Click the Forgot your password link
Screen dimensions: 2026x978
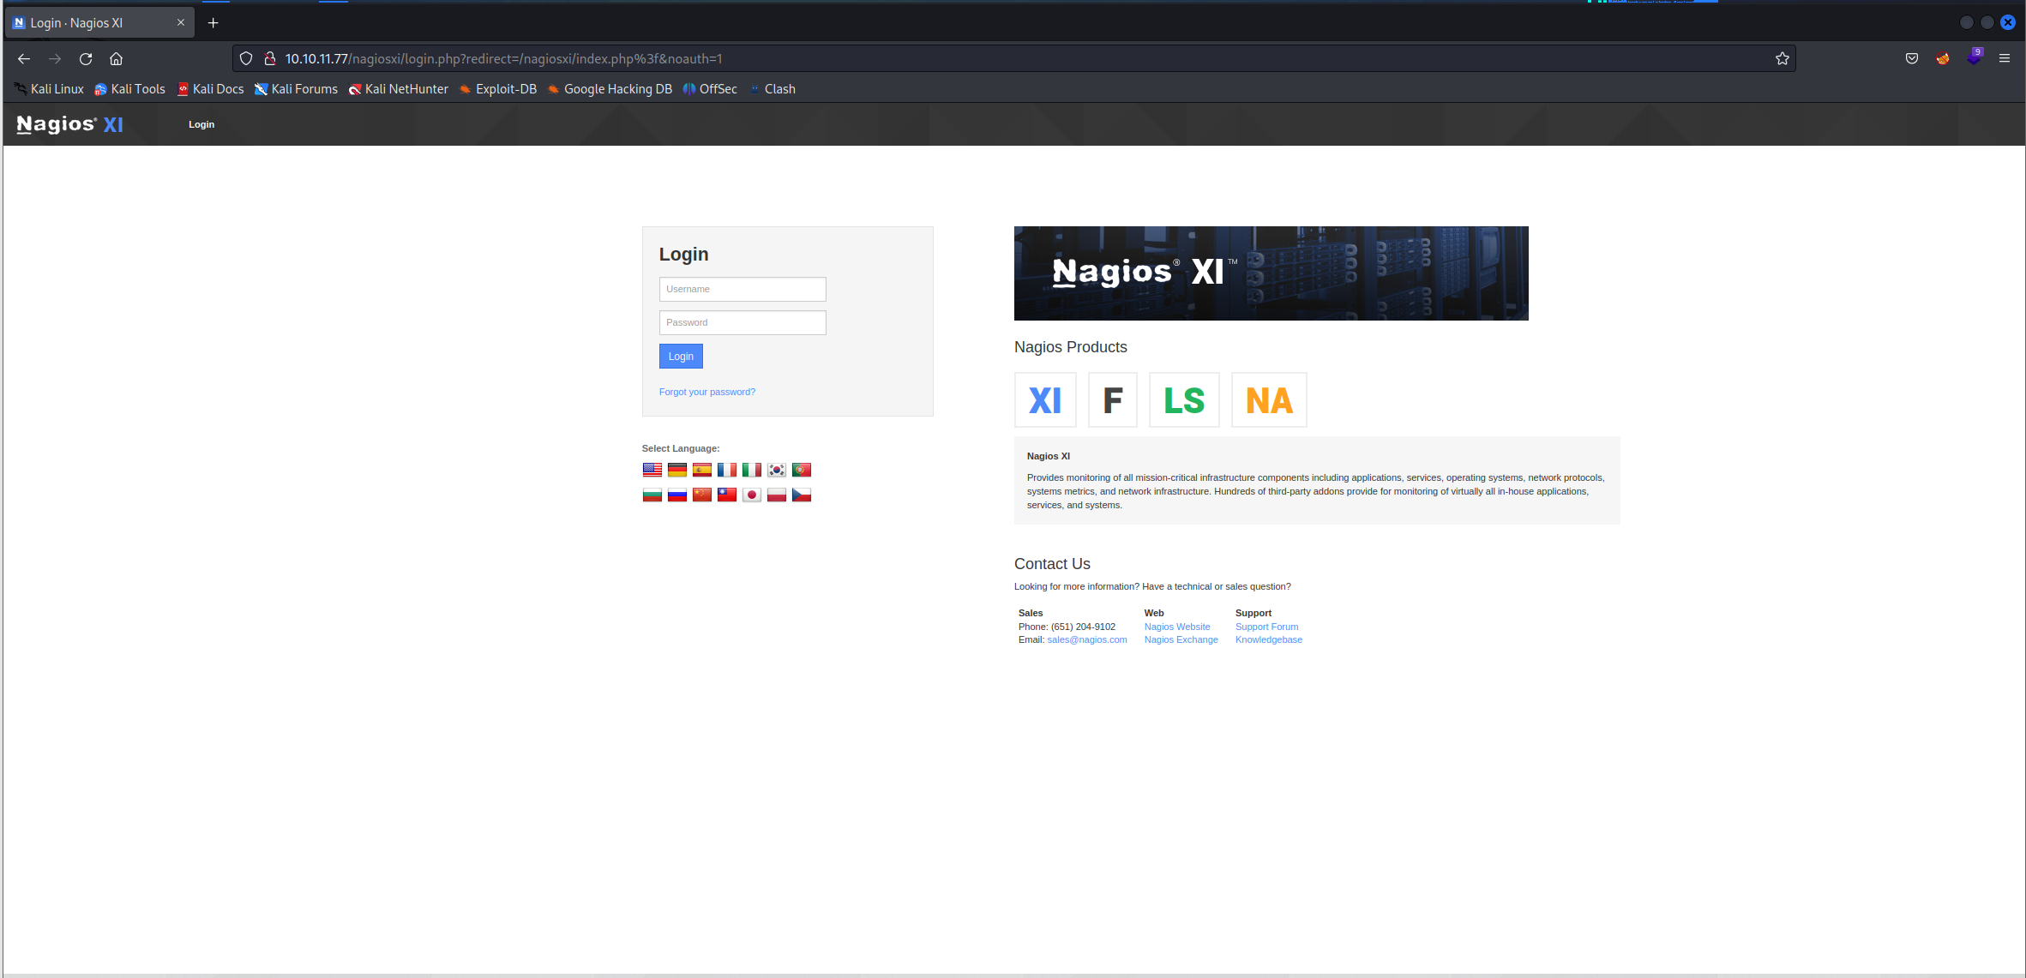tap(706, 392)
